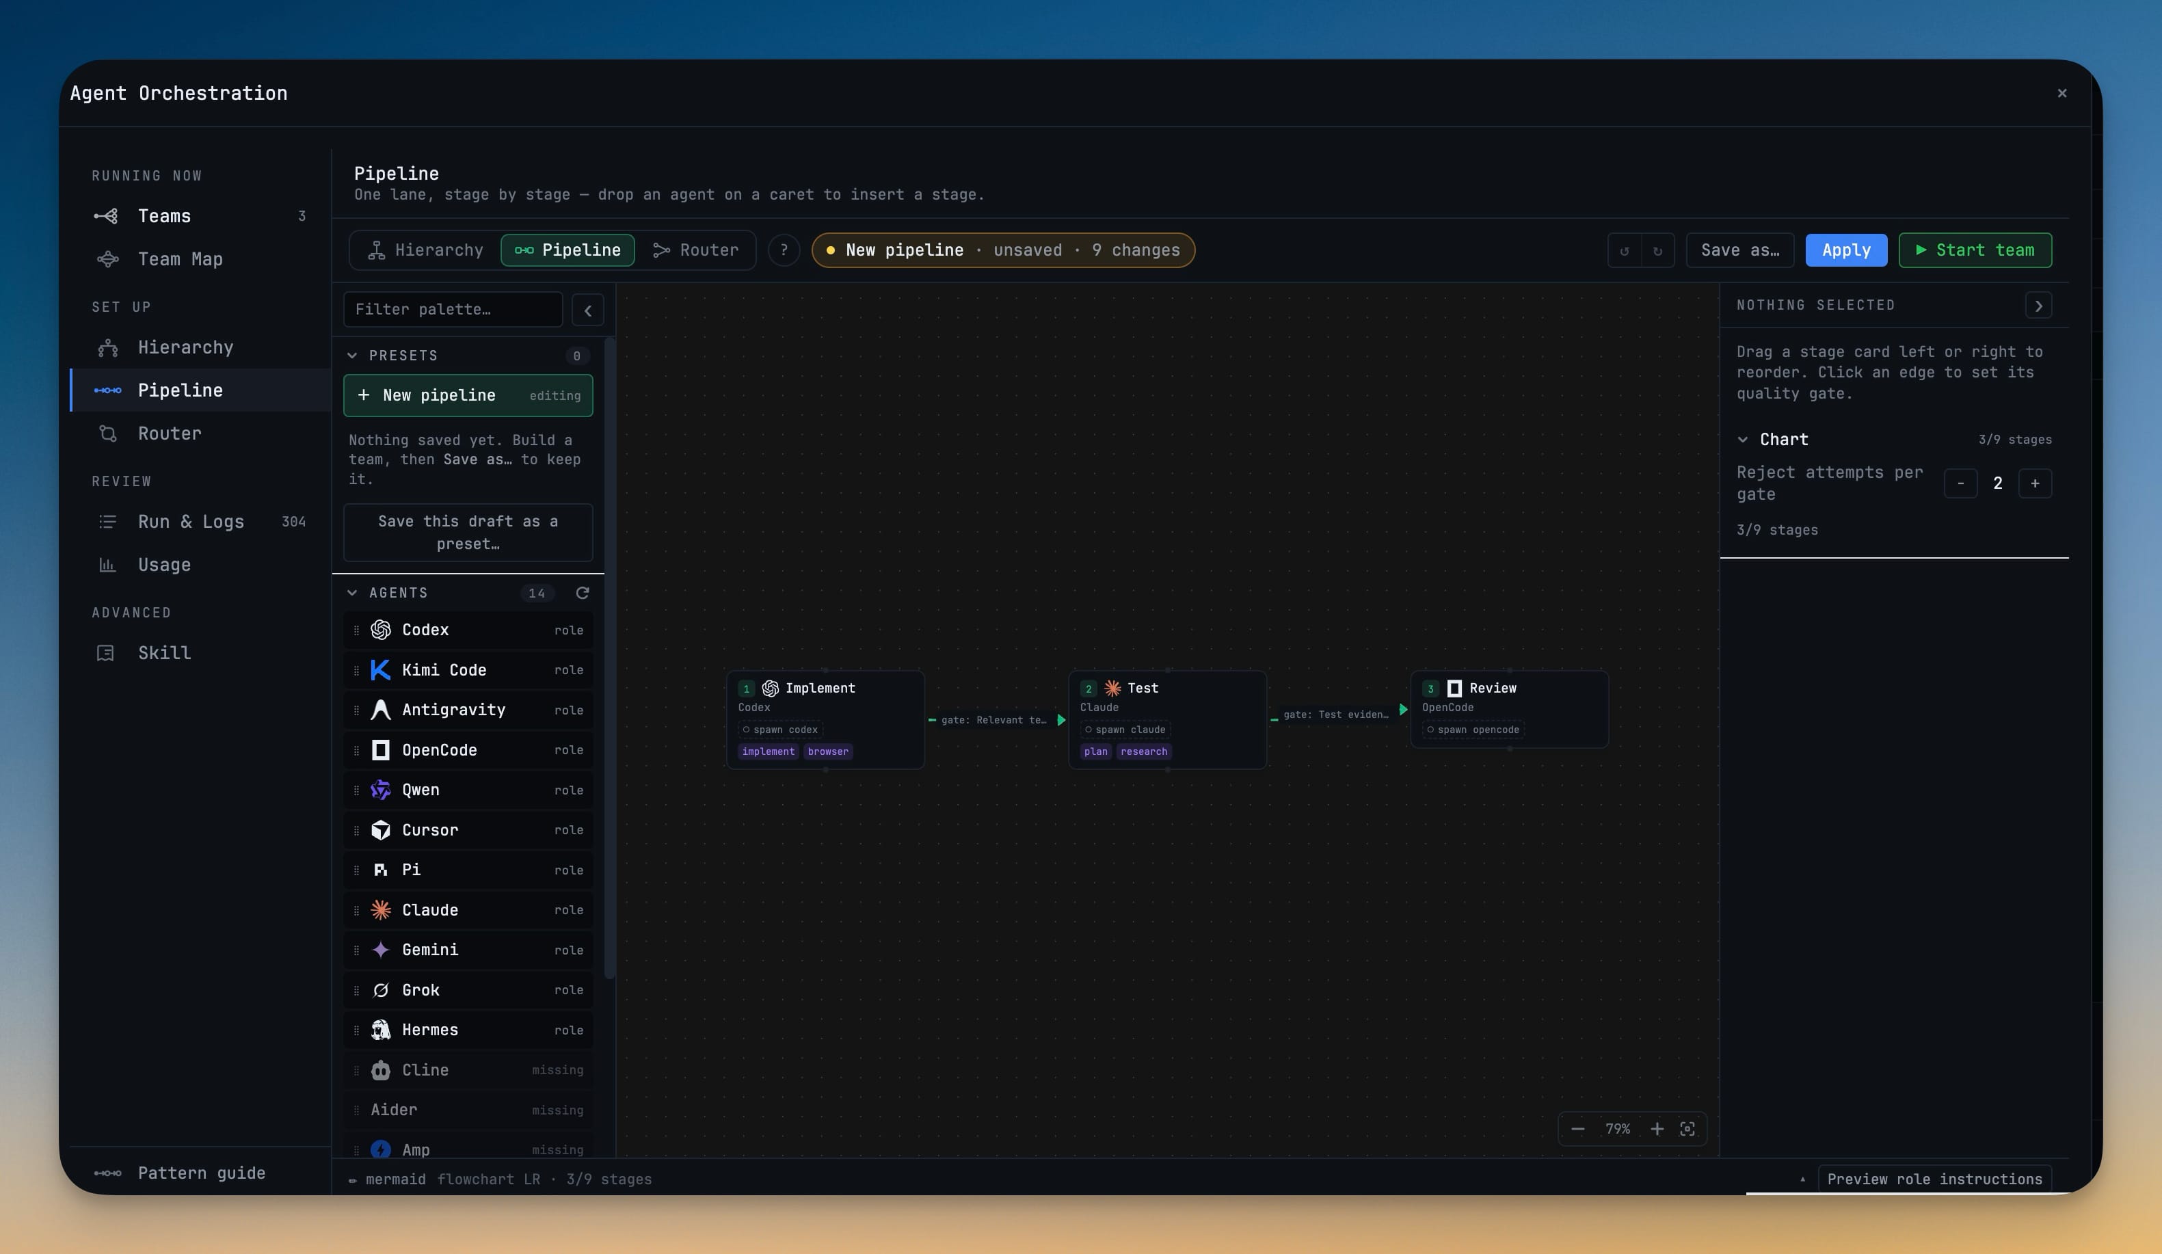The height and width of the screenshot is (1254, 2162).
Task: Click the gate: Test eviden… edge label
Action: pyautogui.click(x=1336, y=715)
